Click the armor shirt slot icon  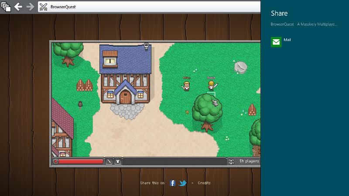click(x=118, y=161)
